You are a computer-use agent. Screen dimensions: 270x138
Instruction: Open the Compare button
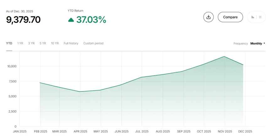point(230,17)
